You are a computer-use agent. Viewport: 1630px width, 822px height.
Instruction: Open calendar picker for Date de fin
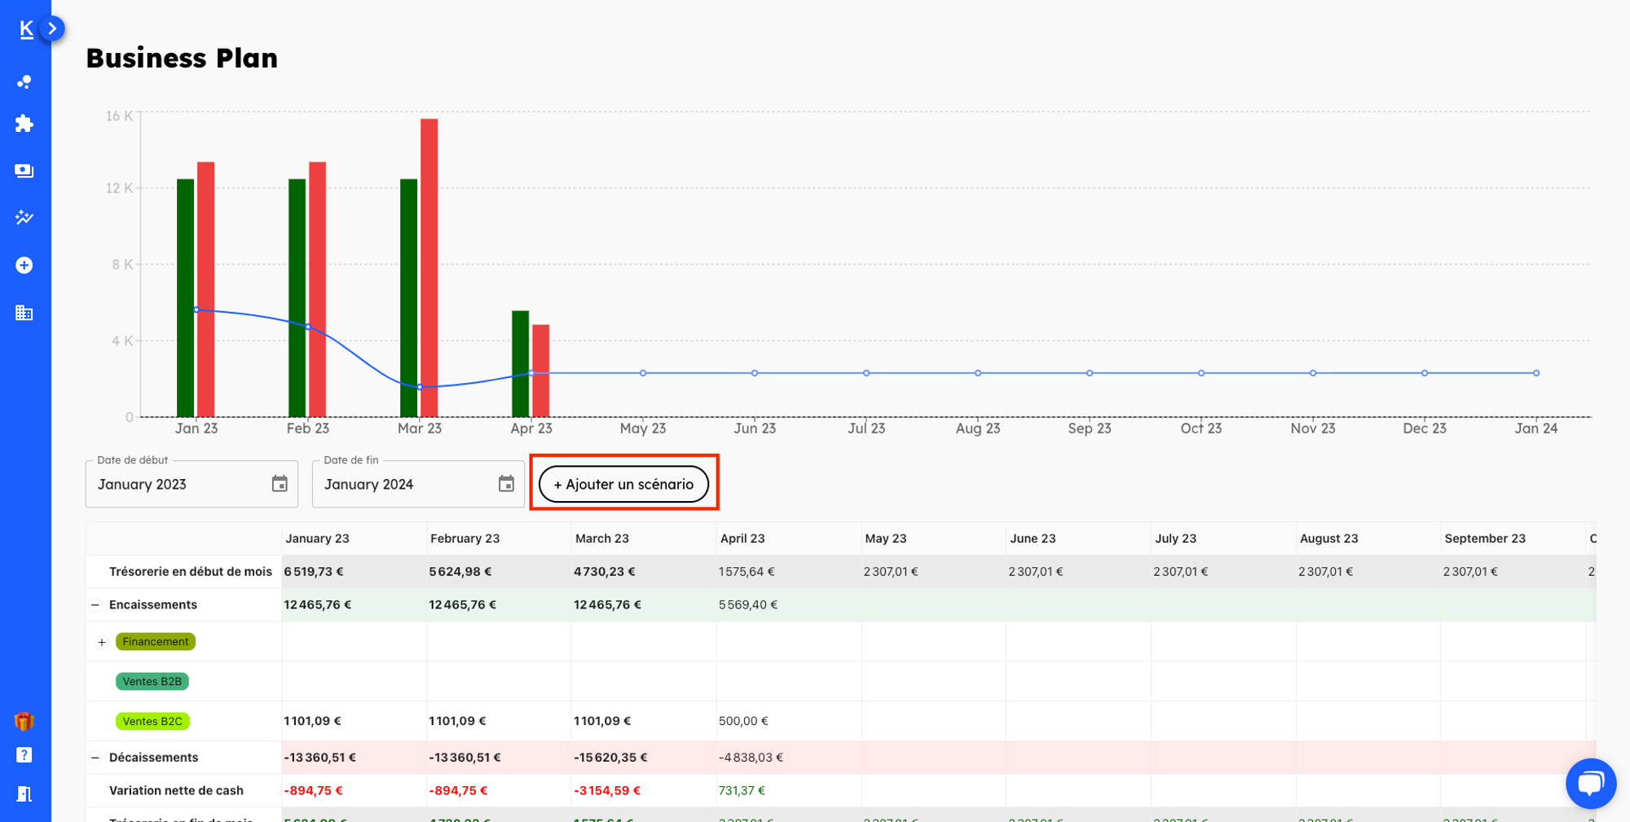506,484
